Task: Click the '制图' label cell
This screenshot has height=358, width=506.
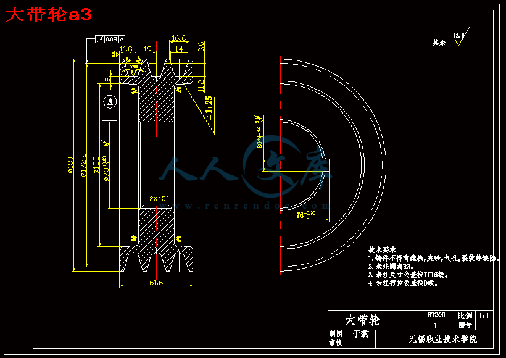Action: (336, 334)
